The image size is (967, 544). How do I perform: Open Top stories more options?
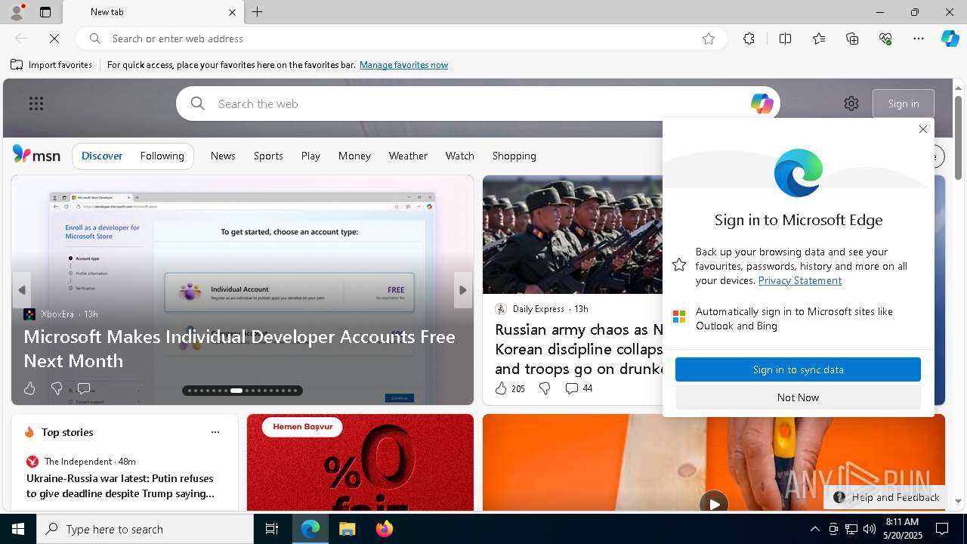click(x=215, y=432)
